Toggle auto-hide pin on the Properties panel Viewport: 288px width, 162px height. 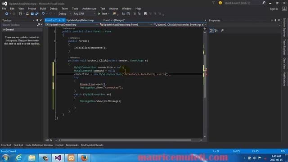[275, 20]
